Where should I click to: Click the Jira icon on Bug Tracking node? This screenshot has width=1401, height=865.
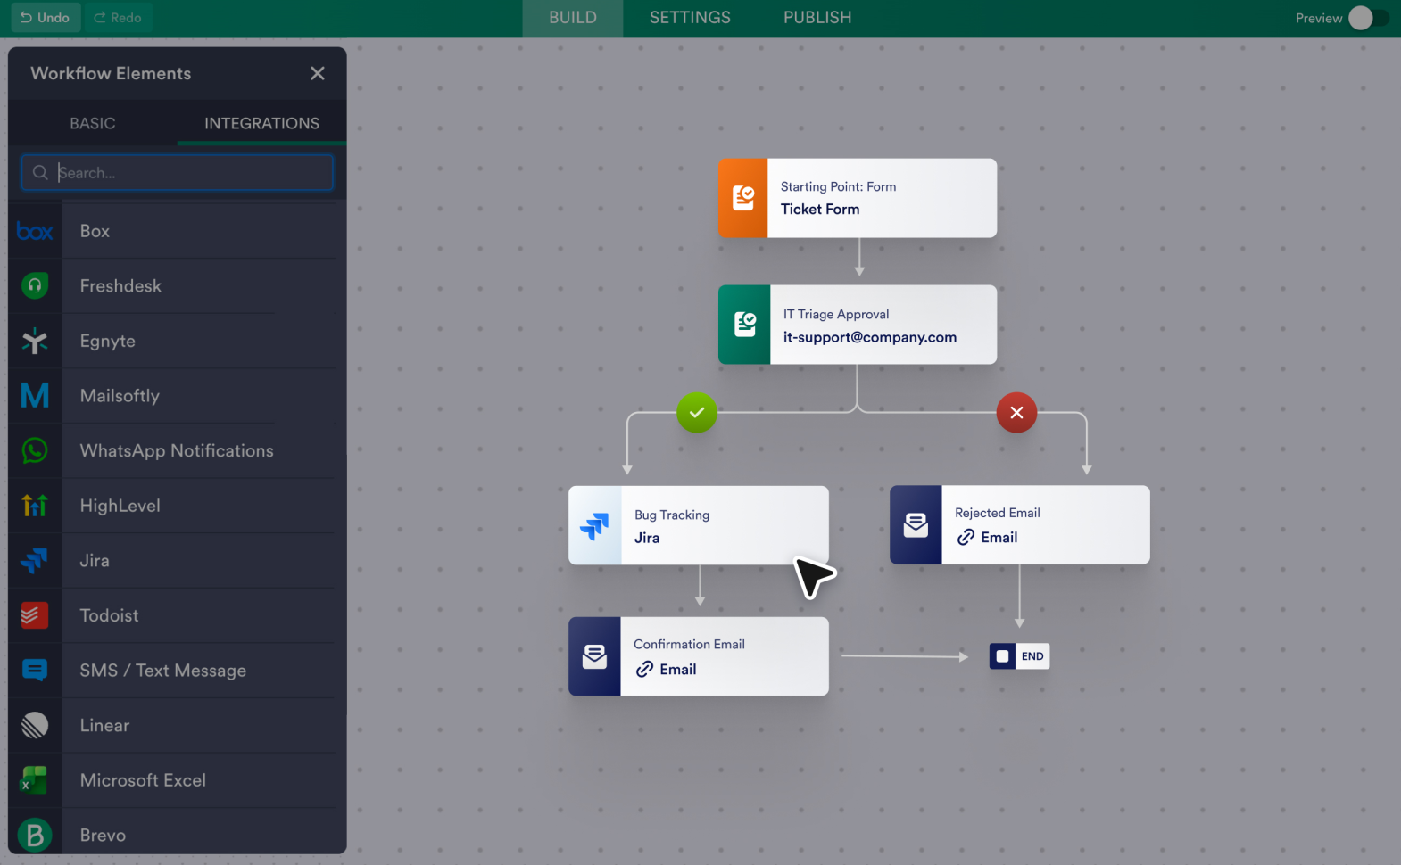(x=594, y=525)
